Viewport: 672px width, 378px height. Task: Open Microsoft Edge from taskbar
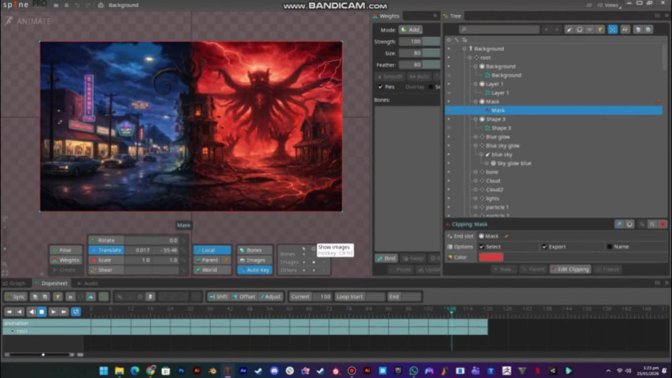[134, 371]
